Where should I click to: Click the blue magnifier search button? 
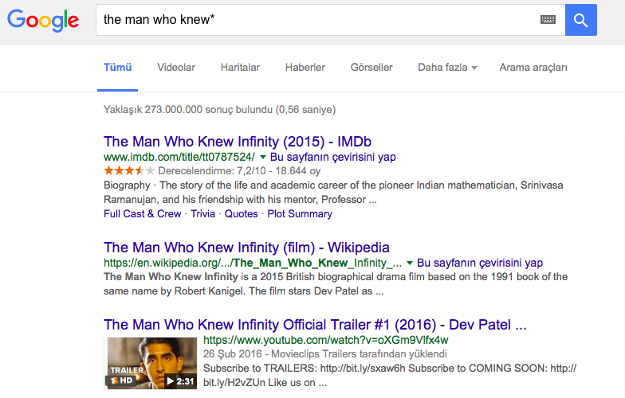coord(580,20)
